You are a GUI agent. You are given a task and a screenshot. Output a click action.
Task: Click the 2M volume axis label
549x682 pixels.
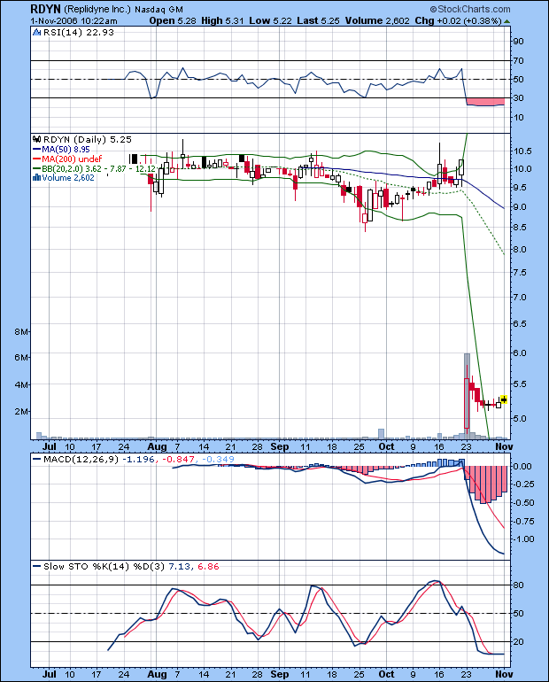(x=21, y=412)
